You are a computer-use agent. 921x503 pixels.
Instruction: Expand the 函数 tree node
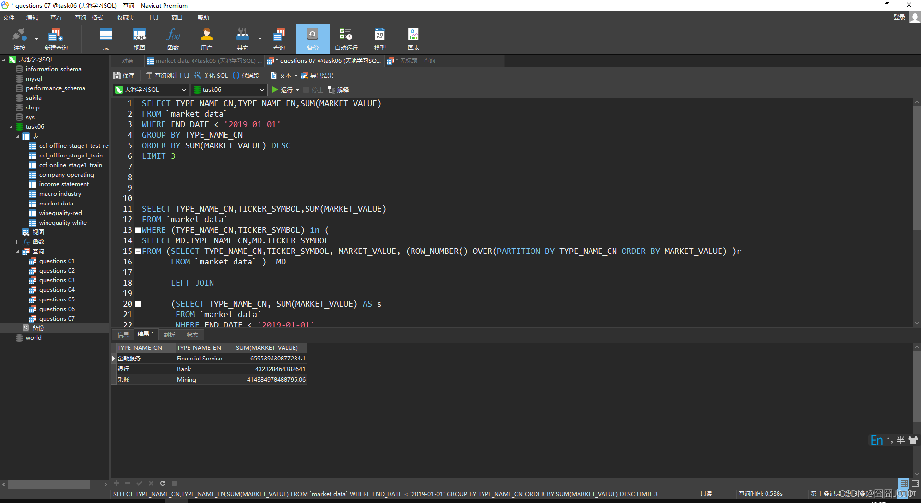pyautogui.click(x=17, y=242)
